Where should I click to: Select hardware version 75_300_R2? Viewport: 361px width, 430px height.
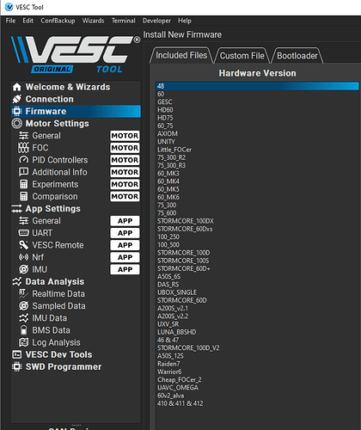(x=257, y=157)
